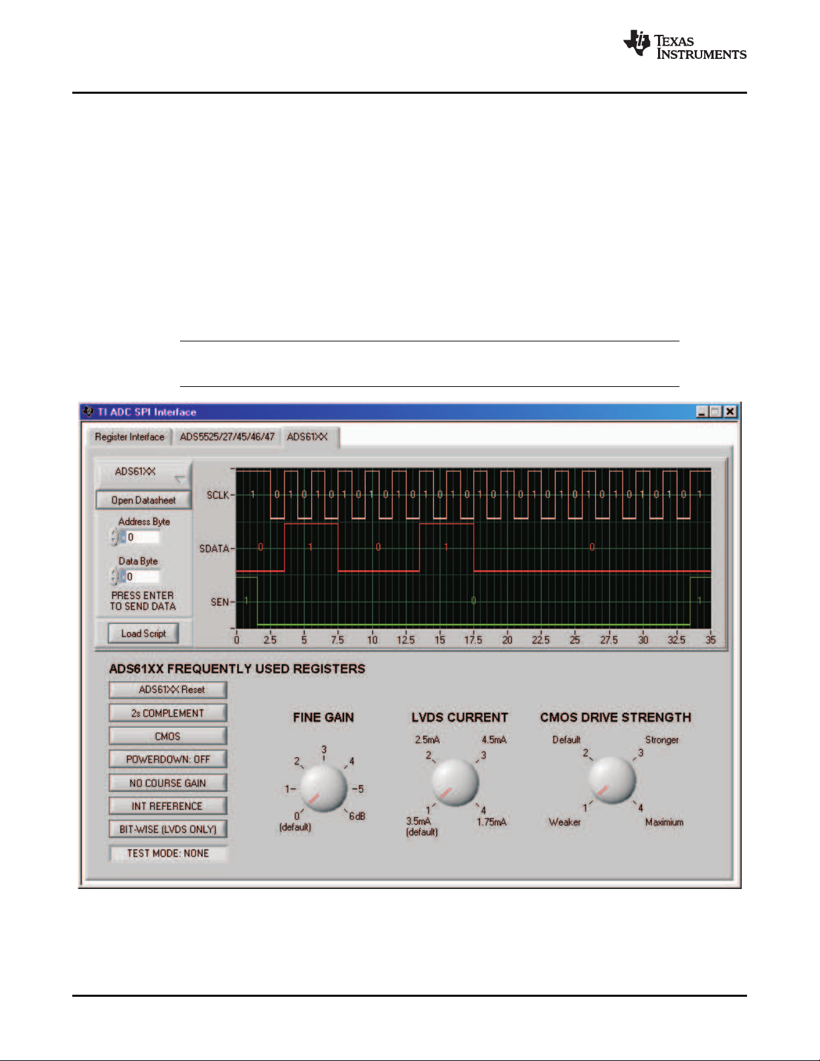Viewport: 820px width, 1061px height.
Task: Click the Load Script button
Action: [143, 633]
